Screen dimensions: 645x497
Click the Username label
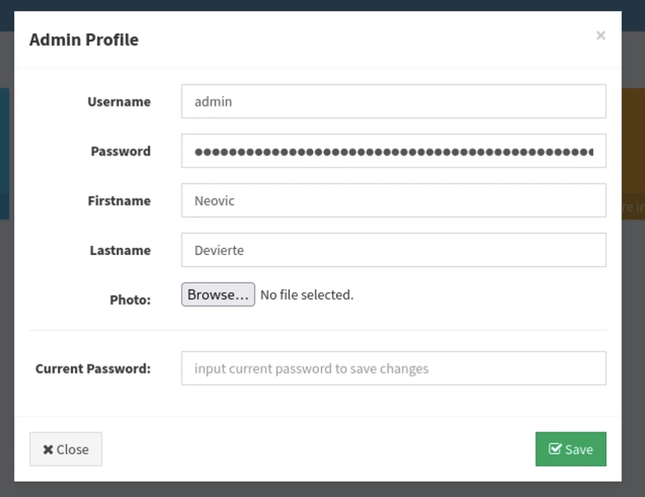coord(119,101)
